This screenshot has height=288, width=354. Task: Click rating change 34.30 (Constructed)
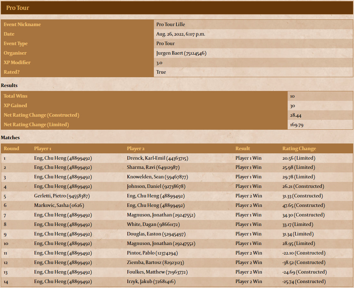point(304,215)
